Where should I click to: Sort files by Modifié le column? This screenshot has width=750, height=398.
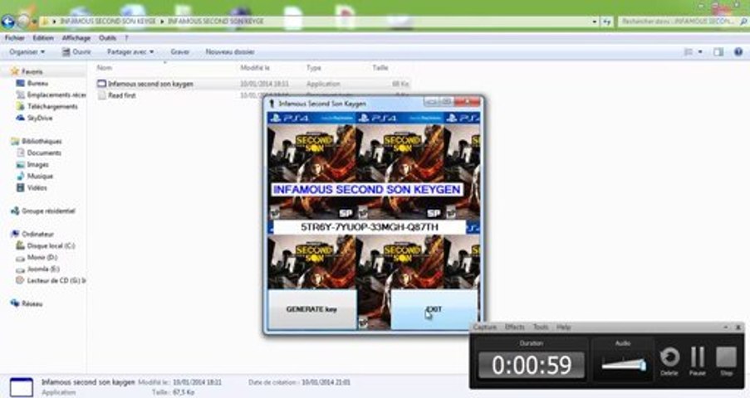(256, 68)
